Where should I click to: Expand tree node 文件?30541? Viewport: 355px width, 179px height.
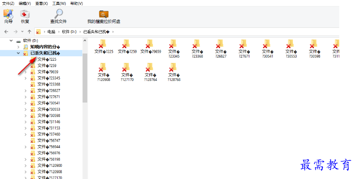pos(26,103)
